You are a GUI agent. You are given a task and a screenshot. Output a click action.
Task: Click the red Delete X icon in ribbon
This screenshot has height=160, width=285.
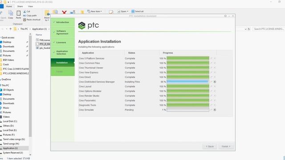64,12
